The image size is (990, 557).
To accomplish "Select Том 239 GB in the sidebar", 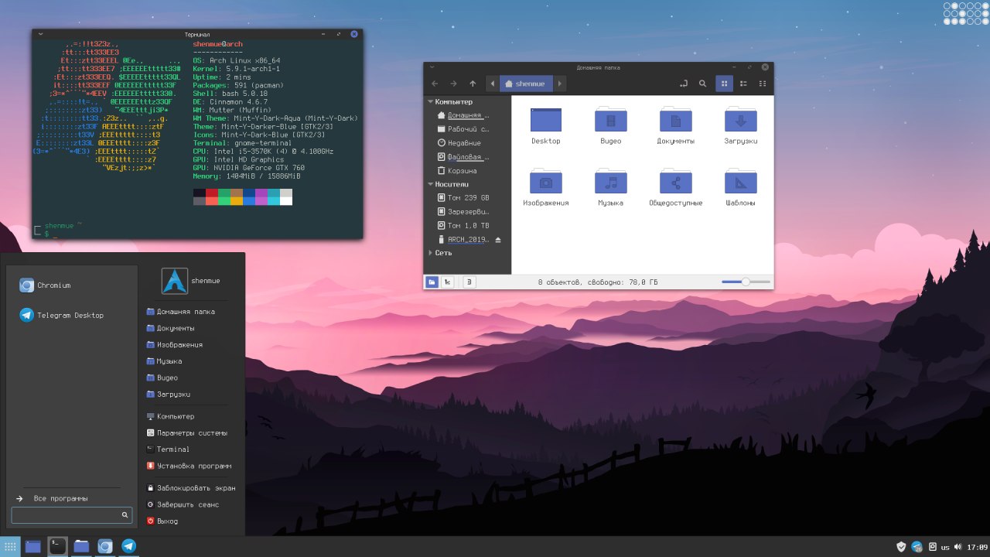I will click(x=463, y=198).
